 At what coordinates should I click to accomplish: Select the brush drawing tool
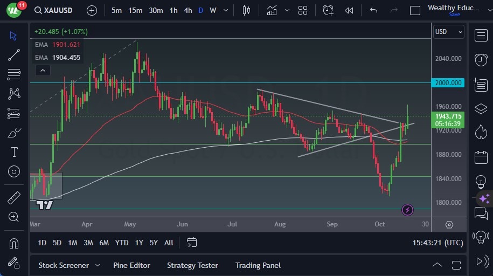click(x=14, y=133)
